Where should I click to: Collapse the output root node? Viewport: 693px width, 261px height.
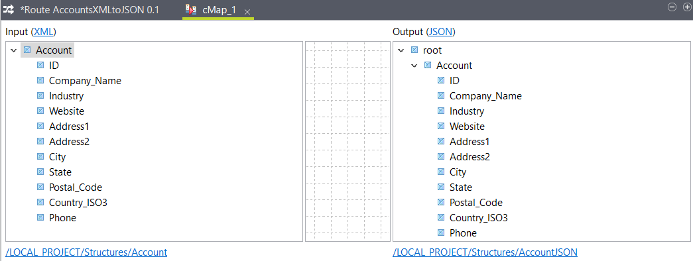[x=401, y=50]
